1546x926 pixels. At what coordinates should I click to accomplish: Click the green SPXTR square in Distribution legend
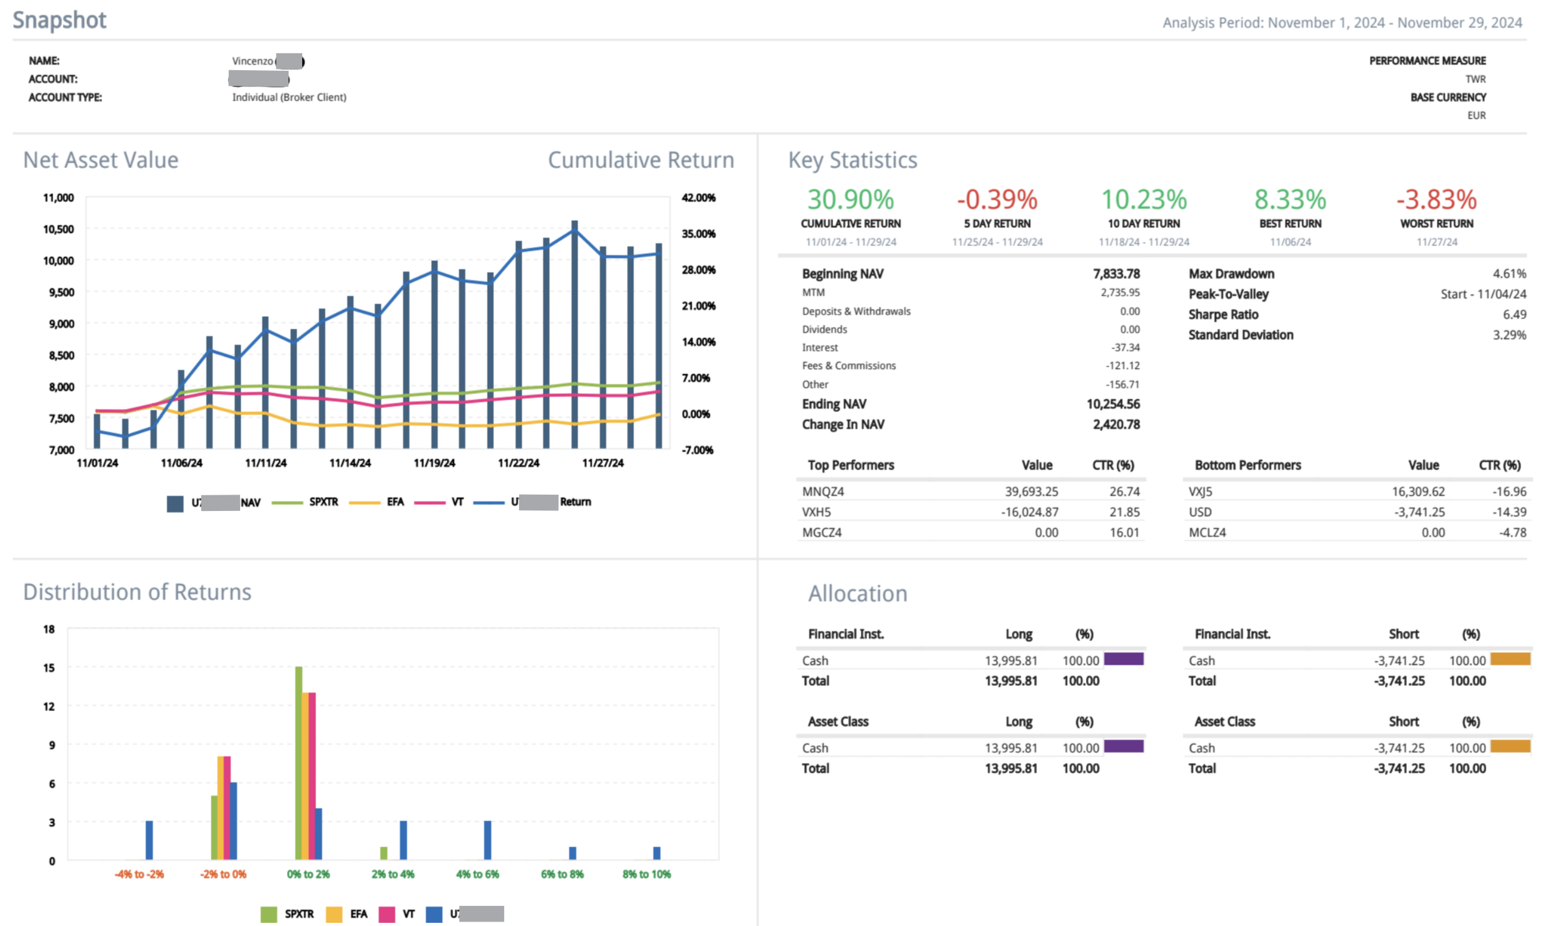[268, 914]
